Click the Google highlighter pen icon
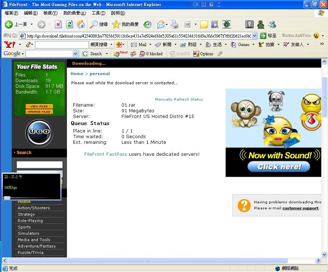This screenshot has width=328, height=272. [220, 54]
